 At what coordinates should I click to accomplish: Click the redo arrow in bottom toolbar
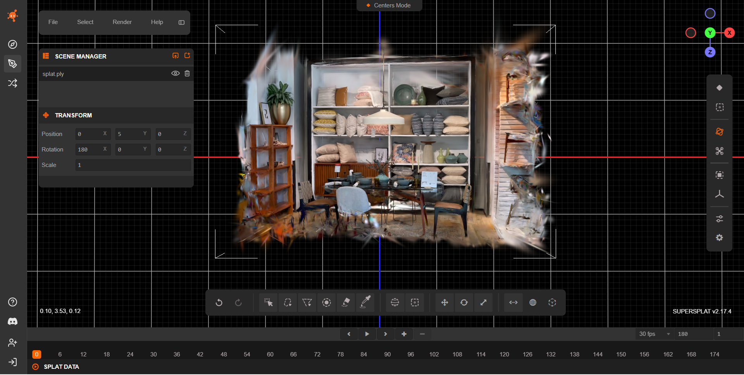coord(238,303)
